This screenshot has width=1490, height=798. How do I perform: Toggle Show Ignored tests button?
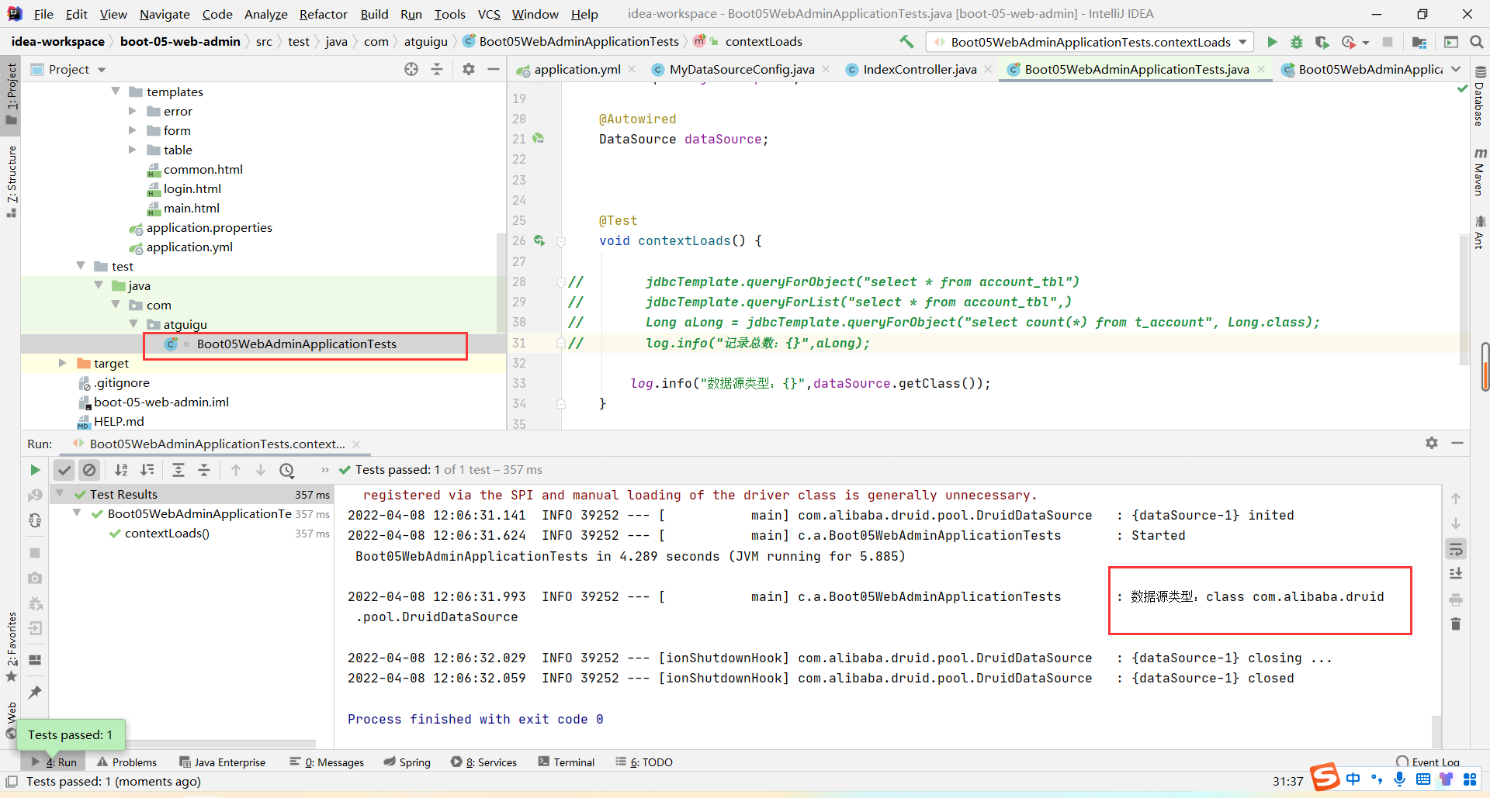click(89, 470)
